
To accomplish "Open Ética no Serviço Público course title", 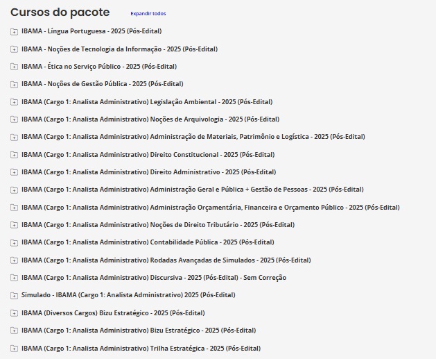I will [x=99, y=67].
